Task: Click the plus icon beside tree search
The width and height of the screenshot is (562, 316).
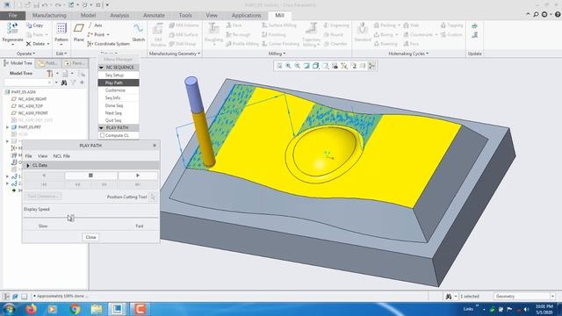Action: coord(82,83)
